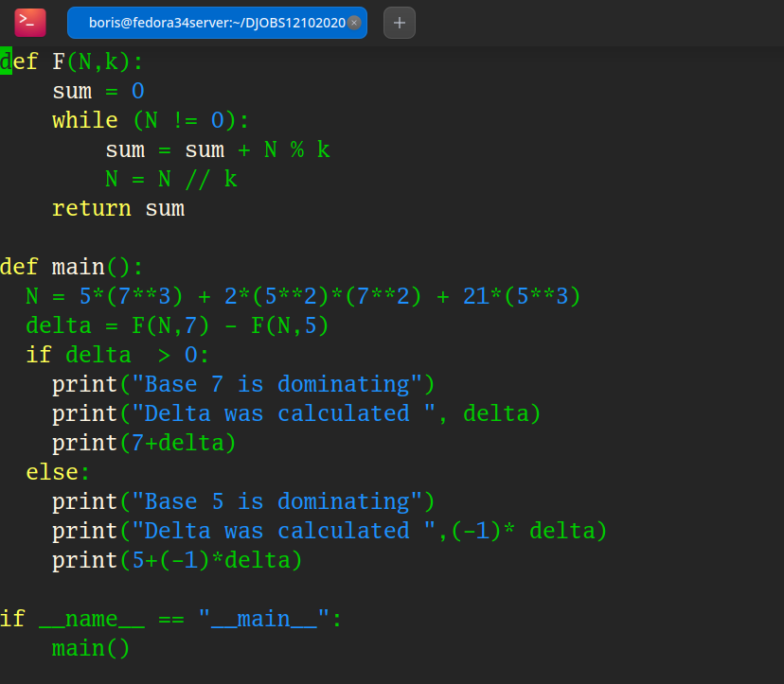The image size is (784, 684).
Task: Click the red terminal app icon
Action: [30, 23]
